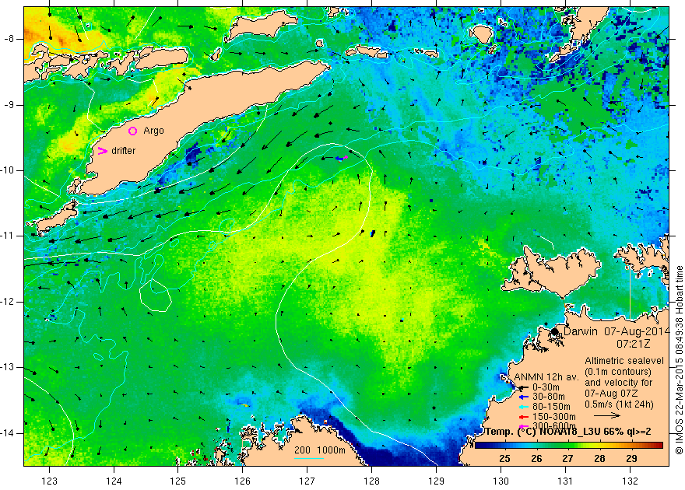Click the '150-300m' depth label
This screenshot has width=685, height=490.
554,417
